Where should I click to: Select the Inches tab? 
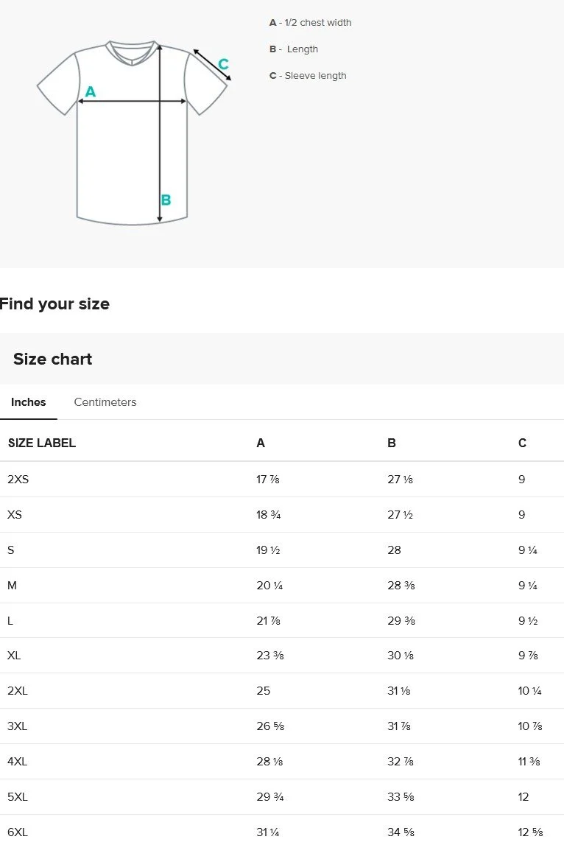click(29, 401)
